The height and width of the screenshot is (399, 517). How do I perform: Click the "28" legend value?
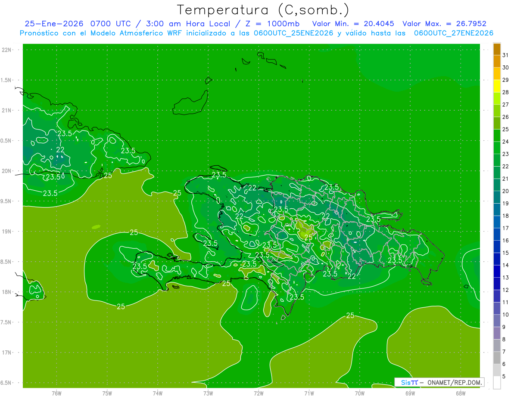click(506, 92)
